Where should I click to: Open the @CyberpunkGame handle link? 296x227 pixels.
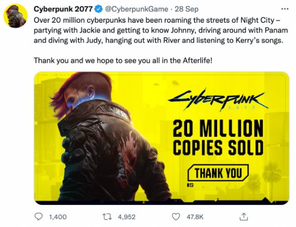tap(136, 9)
